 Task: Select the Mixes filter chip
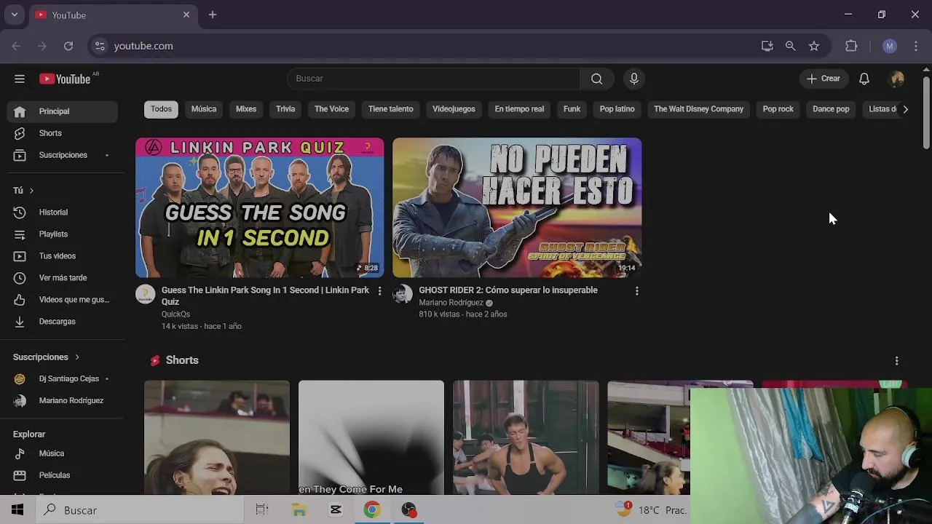pyautogui.click(x=246, y=109)
